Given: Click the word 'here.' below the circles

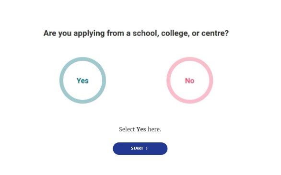Looking at the screenshot, I should 154,129.
